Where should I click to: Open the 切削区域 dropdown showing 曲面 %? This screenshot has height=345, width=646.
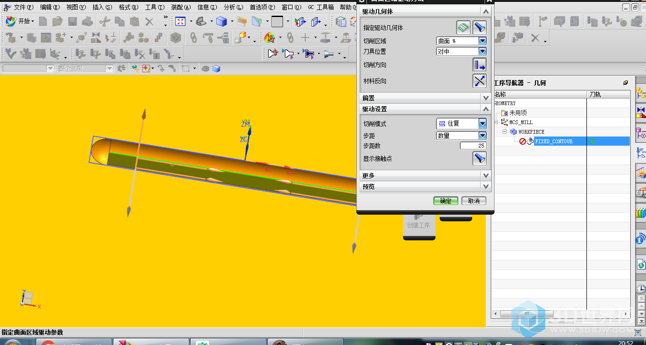483,41
